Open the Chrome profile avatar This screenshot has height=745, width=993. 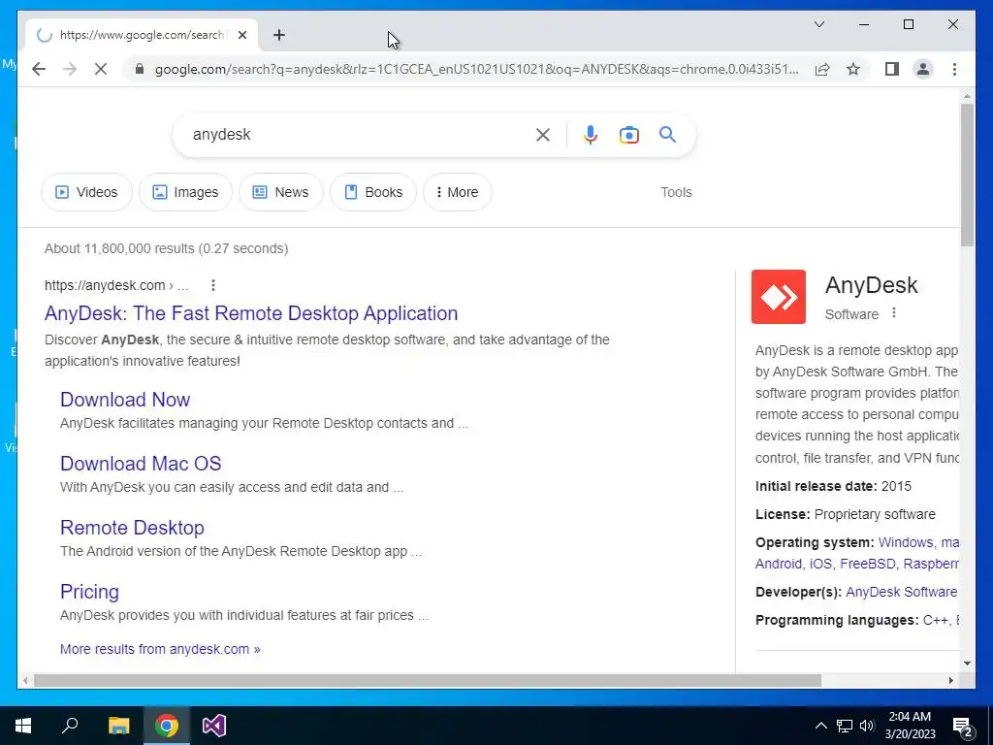click(923, 69)
